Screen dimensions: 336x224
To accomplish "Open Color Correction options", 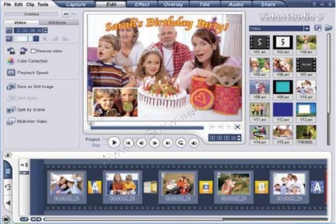I will [x=27, y=61].
